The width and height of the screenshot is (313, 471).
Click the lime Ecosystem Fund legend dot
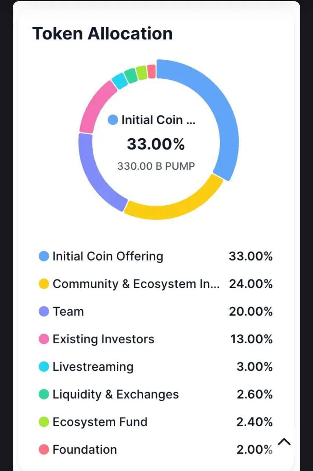44,422
